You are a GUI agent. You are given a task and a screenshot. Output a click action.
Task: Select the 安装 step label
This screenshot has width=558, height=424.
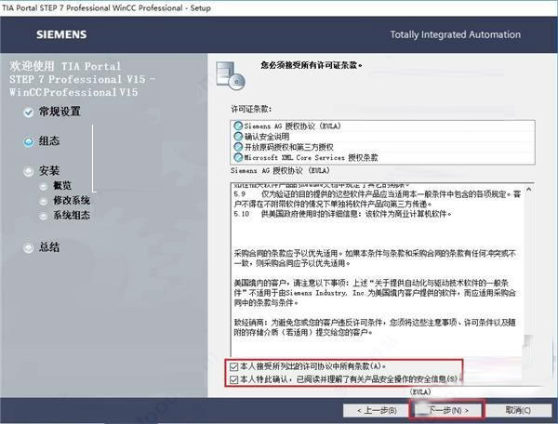[x=49, y=170]
